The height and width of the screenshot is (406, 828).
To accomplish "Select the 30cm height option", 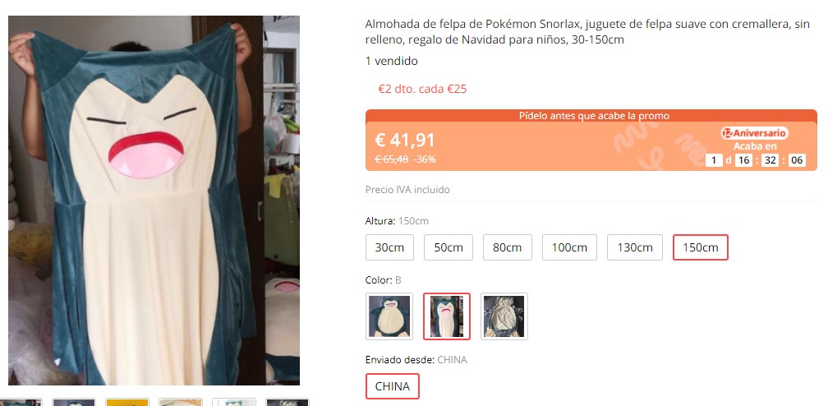I will pos(389,247).
